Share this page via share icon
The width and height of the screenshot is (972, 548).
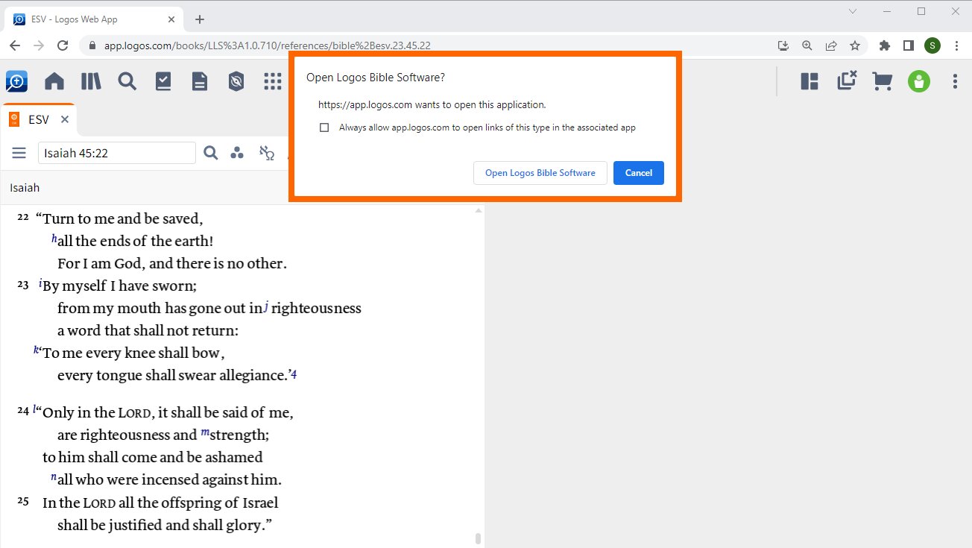(830, 45)
